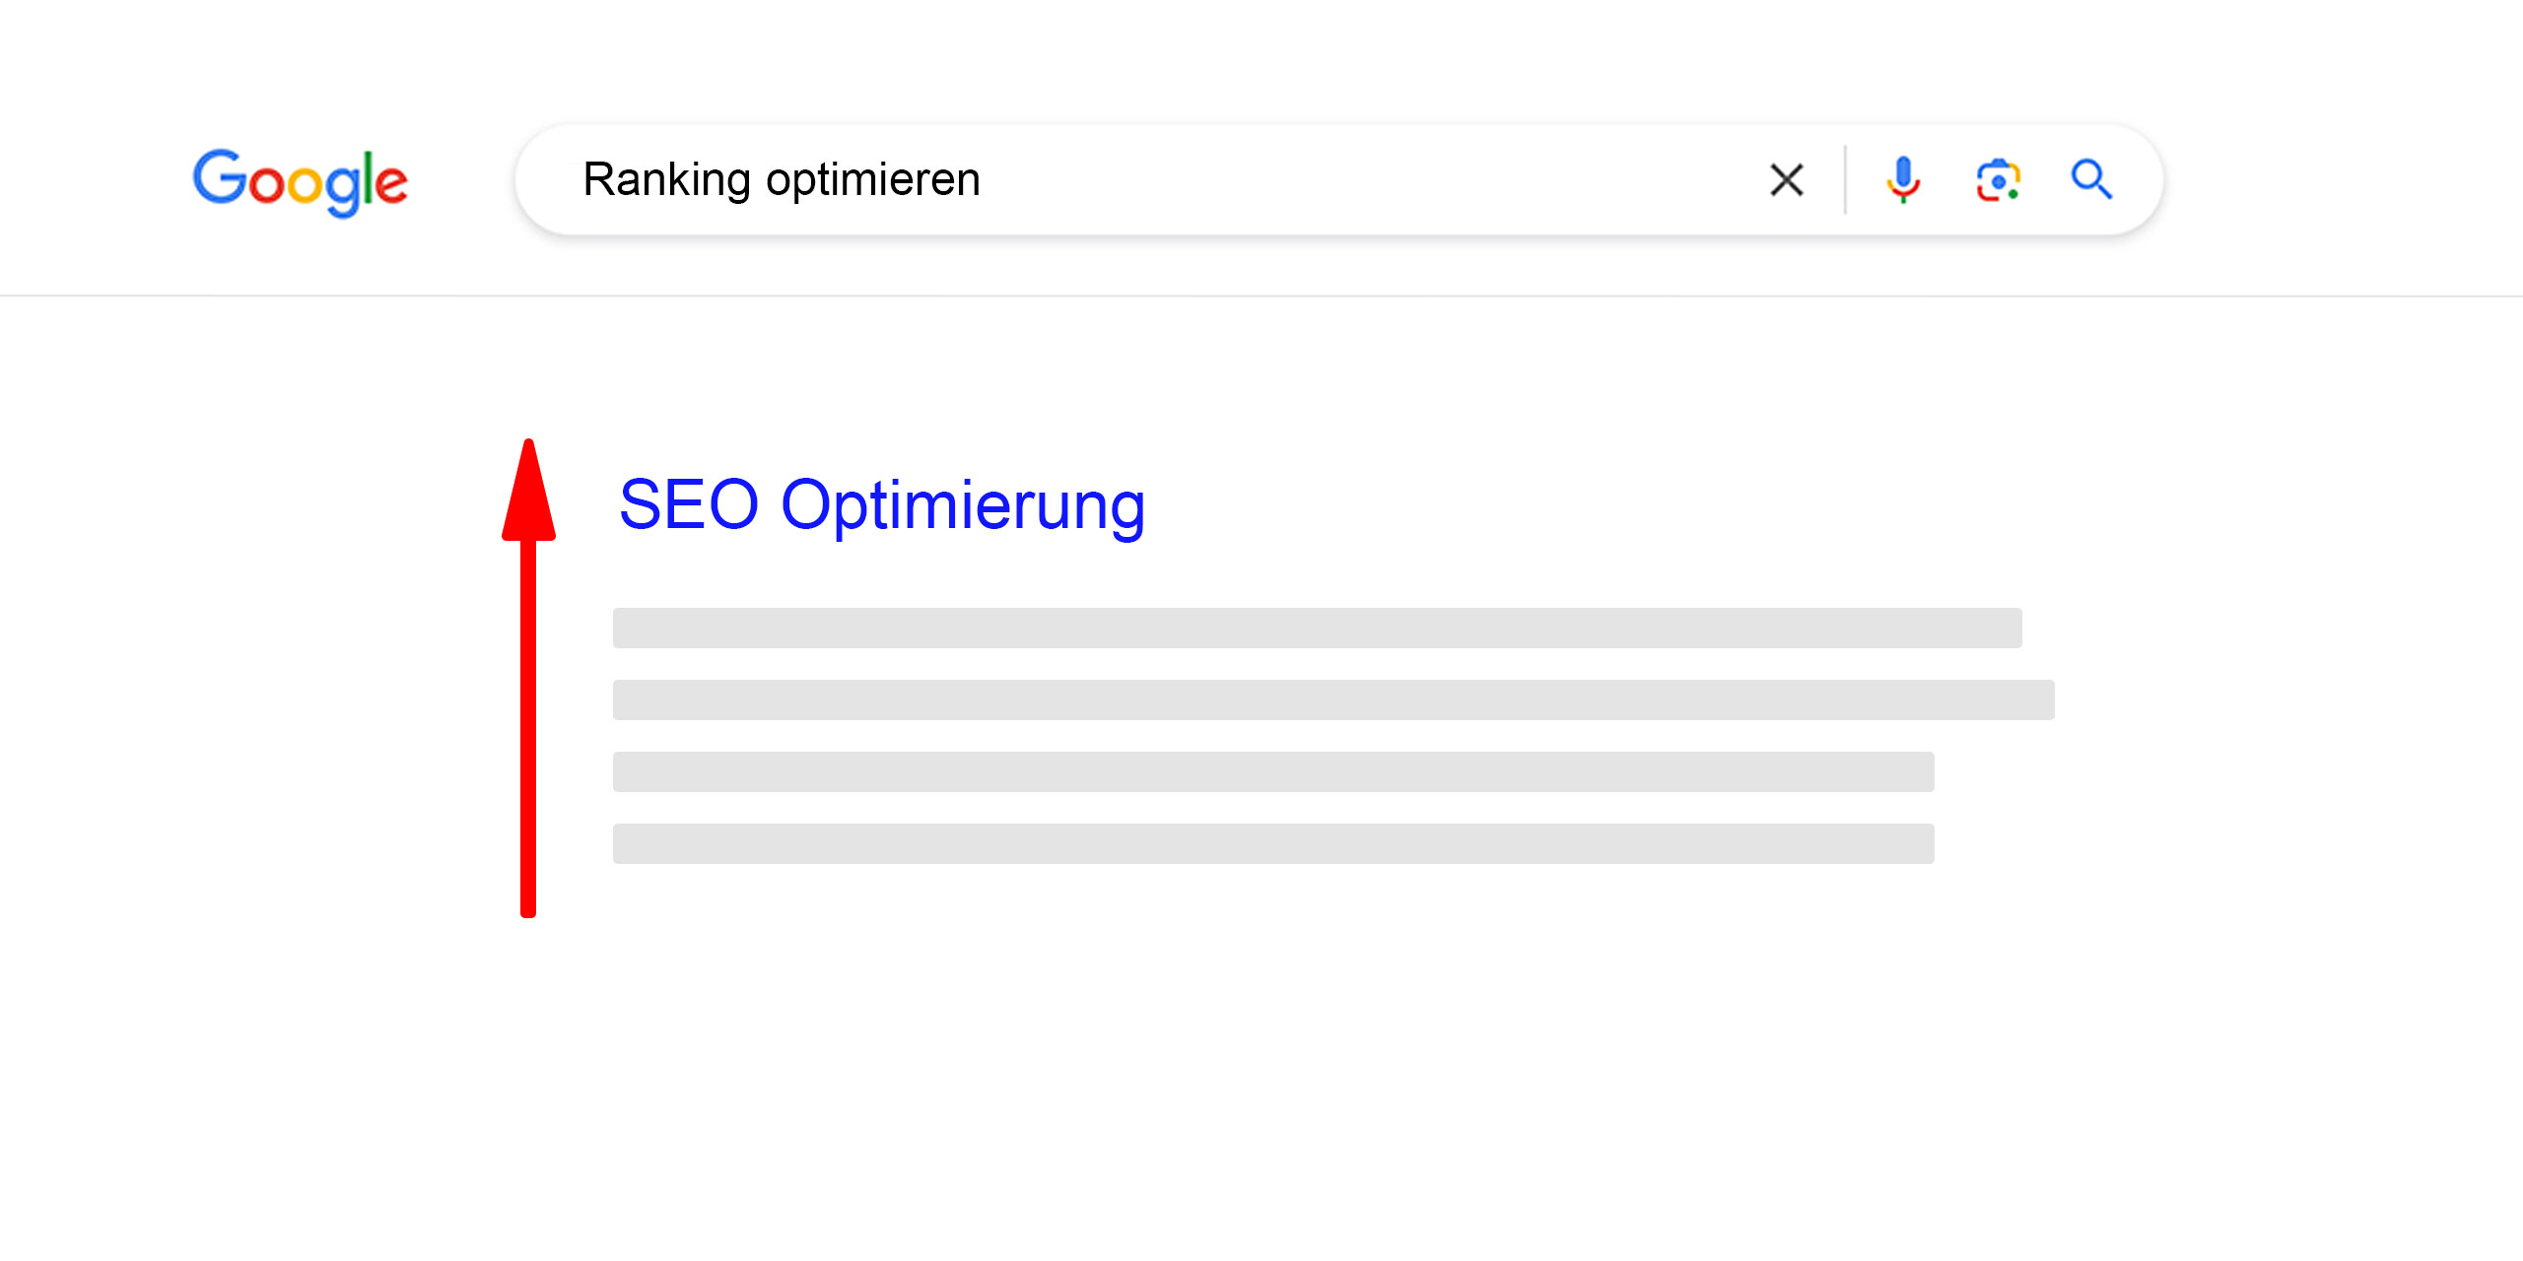Click the word 'SEO' in the result title
This screenshot has height=1261, width=2523.
689,504
